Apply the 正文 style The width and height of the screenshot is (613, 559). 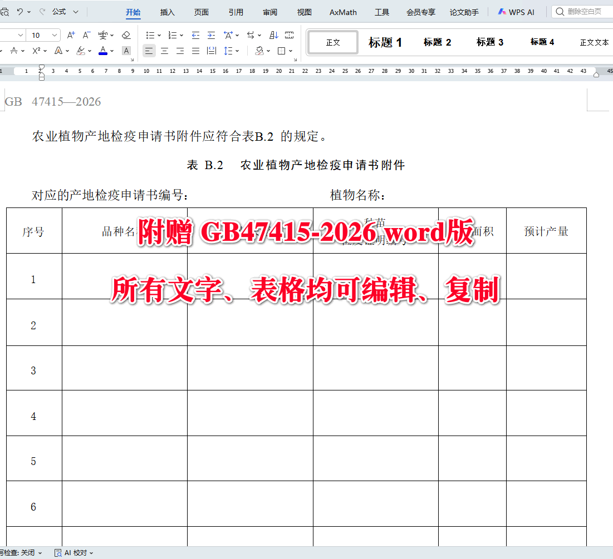[333, 42]
